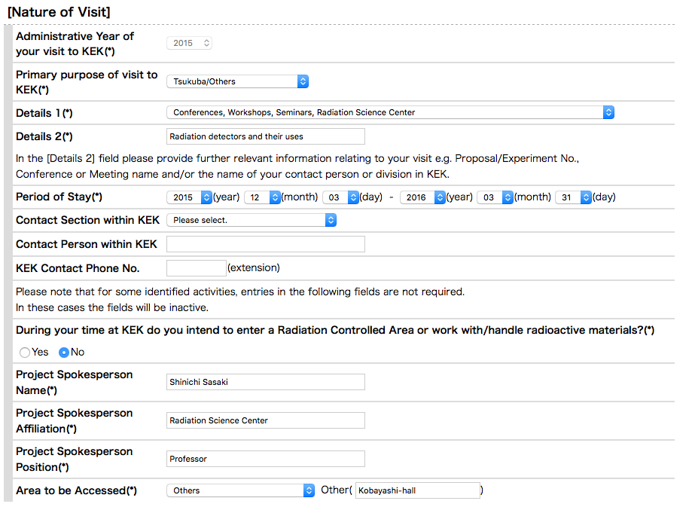Image resolution: width=692 pixels, height=510 pixels.
Task: Click the Project Spokesperson Position field
Action: point(265,459)
